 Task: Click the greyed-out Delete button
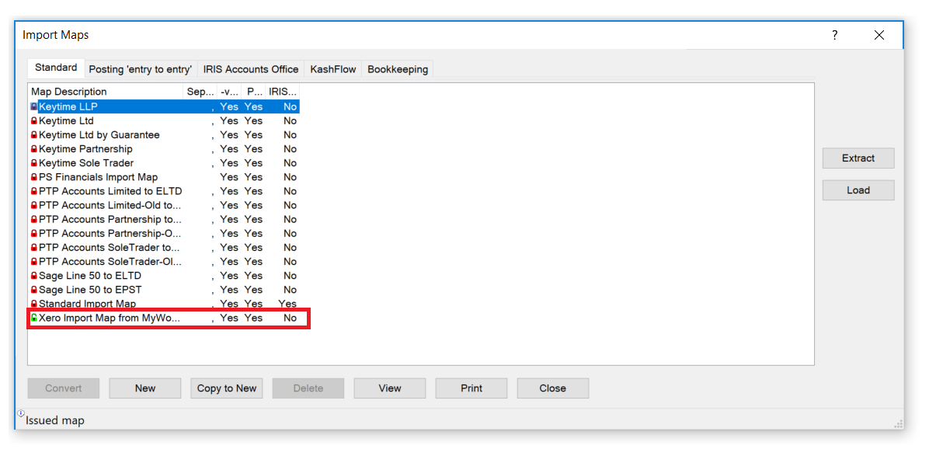[x=308, y=388]
